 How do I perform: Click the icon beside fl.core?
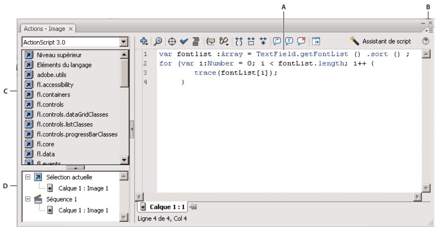tap(29, 144)
